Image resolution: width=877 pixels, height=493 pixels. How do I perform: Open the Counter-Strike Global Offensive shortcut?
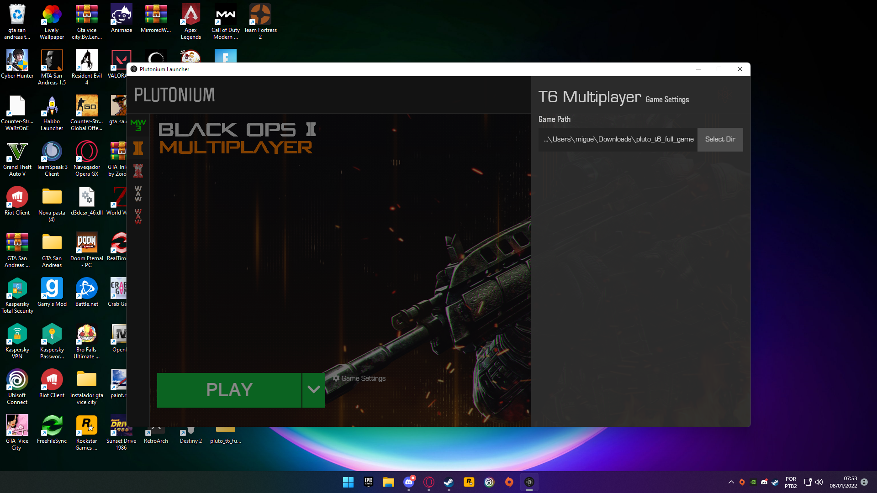coord(87,113)
